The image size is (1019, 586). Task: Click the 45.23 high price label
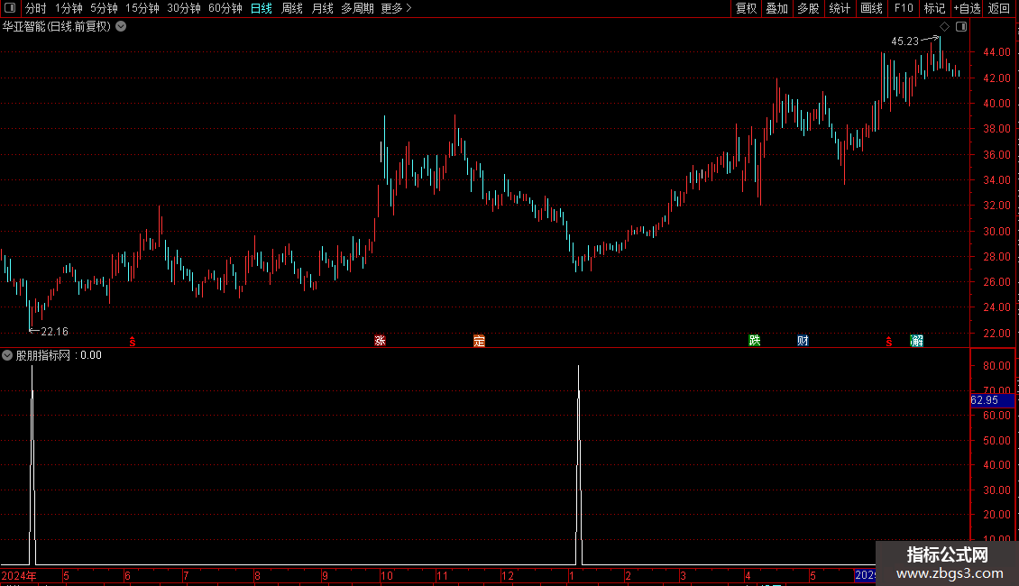(x=904, y=41)
